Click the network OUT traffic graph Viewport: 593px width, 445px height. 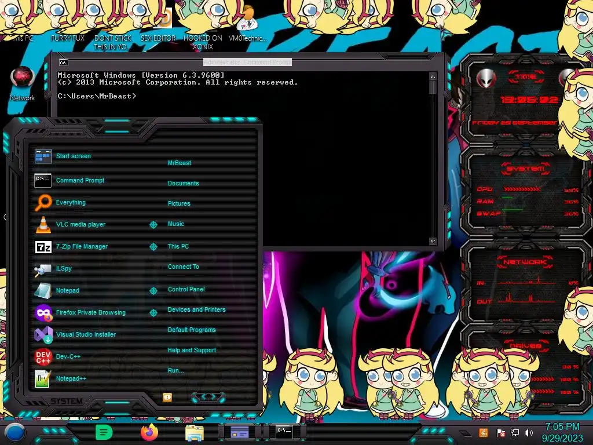tap(526, 298)
